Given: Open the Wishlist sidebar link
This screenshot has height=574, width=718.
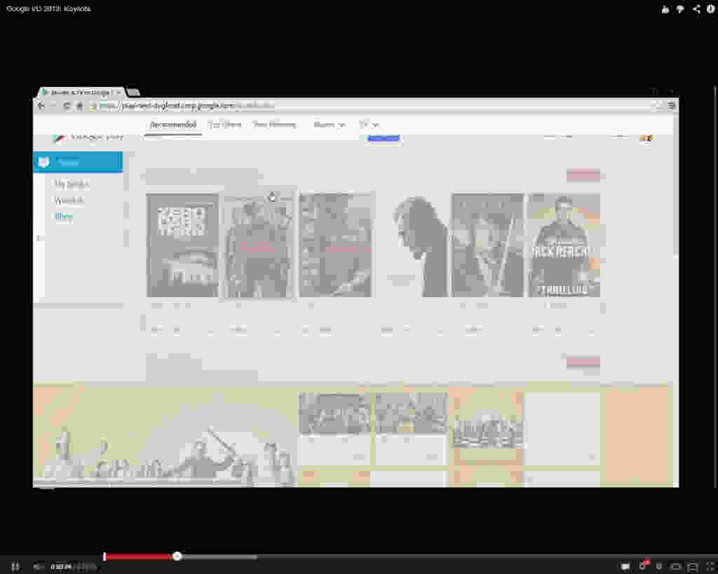Looking at the screenshot, I should tap(69, 200).
